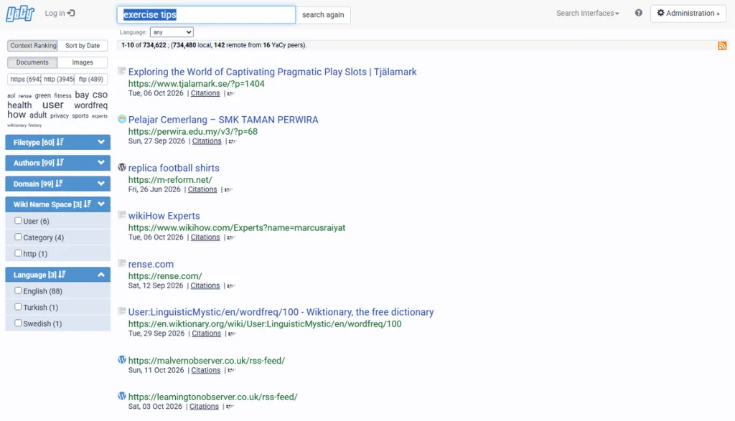Open the help question mark icon
Screen dimensions: 735x421
(x=638, y=13)
